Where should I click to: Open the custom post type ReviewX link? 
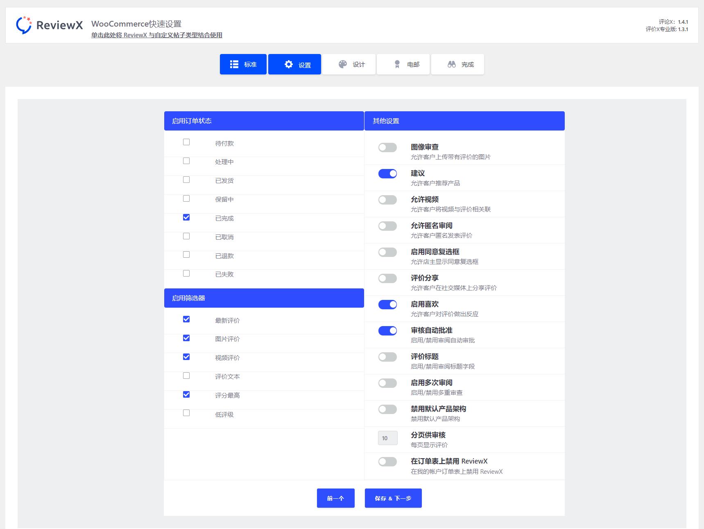[156, 35]
